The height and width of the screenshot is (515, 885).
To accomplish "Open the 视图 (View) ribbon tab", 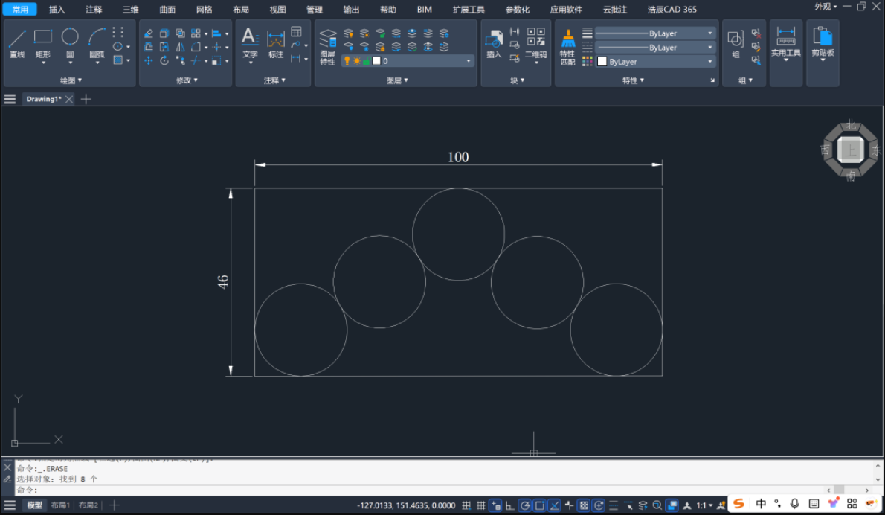I will (x=277, y=10).
